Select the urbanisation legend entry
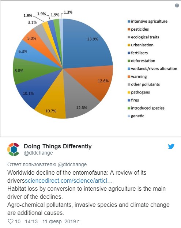 [x=140, y=45]
